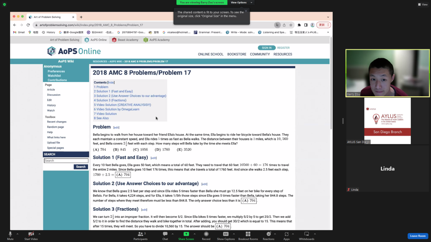Image resolution: width=431 pixels, height=242 pixels.
Task: Open Discussion page in sidebar
Action: [54, 95]
